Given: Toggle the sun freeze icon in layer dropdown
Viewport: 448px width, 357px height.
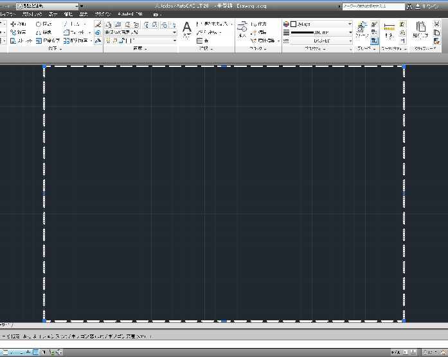Looking at the screenshot, I should pos(114,41).
